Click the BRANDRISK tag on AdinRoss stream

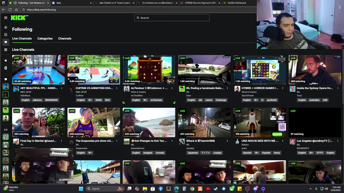coord(51,100)
